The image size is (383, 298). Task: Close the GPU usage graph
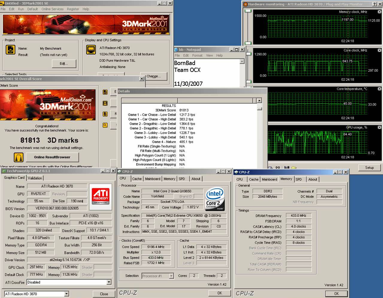379,127
